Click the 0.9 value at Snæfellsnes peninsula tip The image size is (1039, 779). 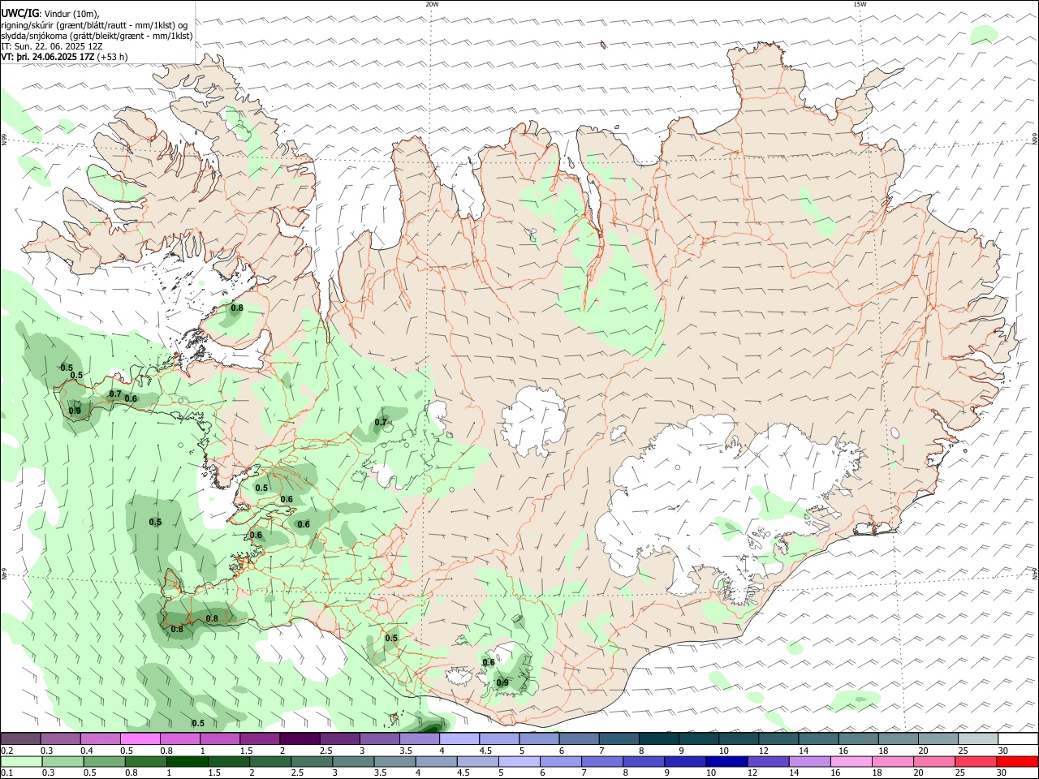point(75,411)
